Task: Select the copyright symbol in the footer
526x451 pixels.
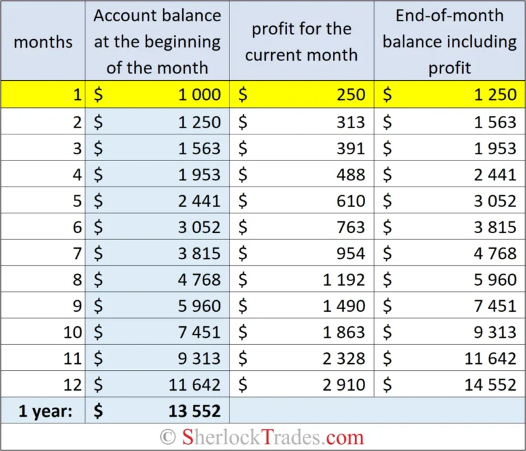Action: click(x=168, y=437)
